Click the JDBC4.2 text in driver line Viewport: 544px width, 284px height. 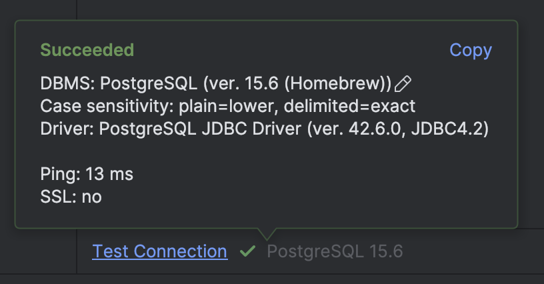pos(447,129)
